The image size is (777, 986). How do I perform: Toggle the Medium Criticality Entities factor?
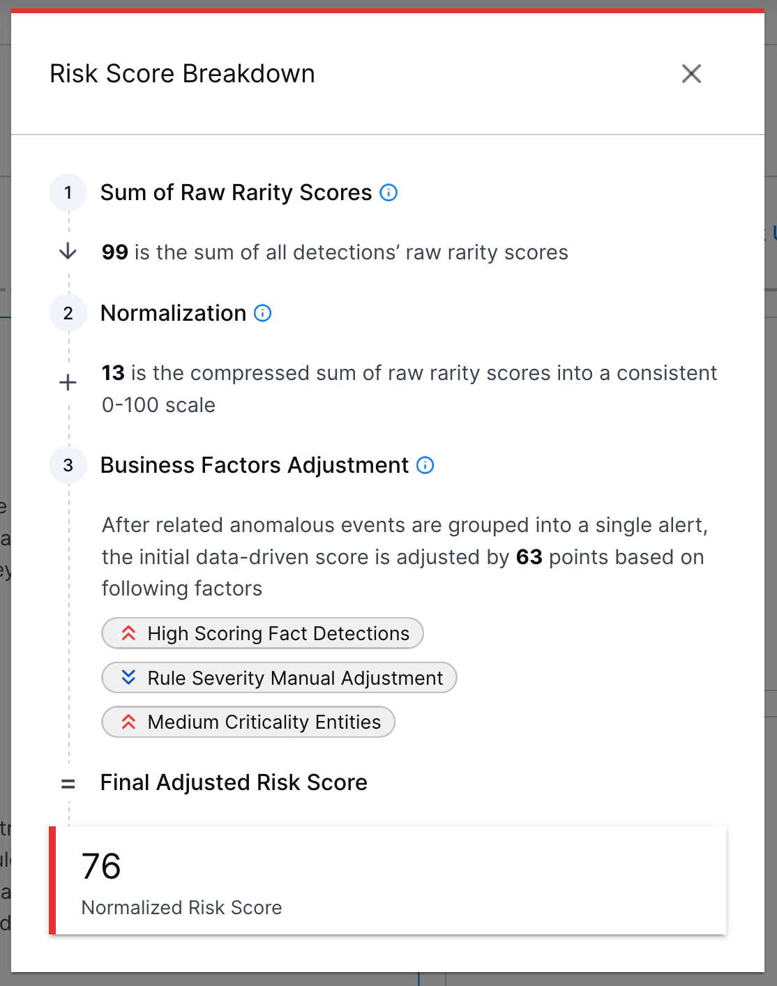248,722
